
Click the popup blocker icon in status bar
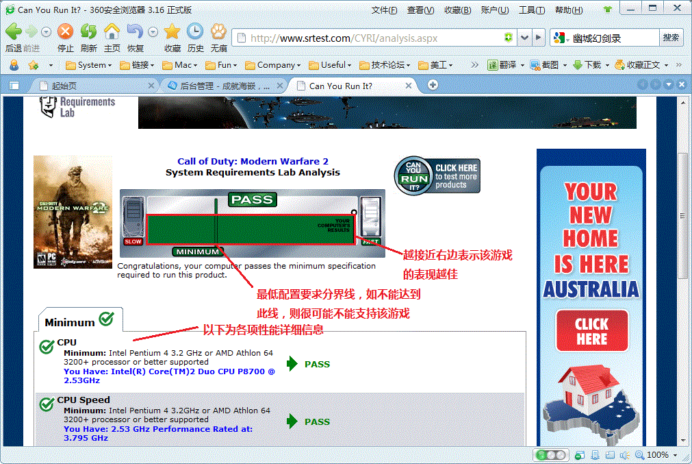tap(580, 454)
